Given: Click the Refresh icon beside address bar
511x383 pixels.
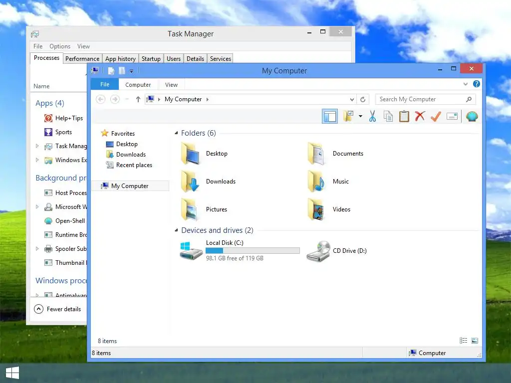Looking at the screenshot, I should click(x=363, y=99).
